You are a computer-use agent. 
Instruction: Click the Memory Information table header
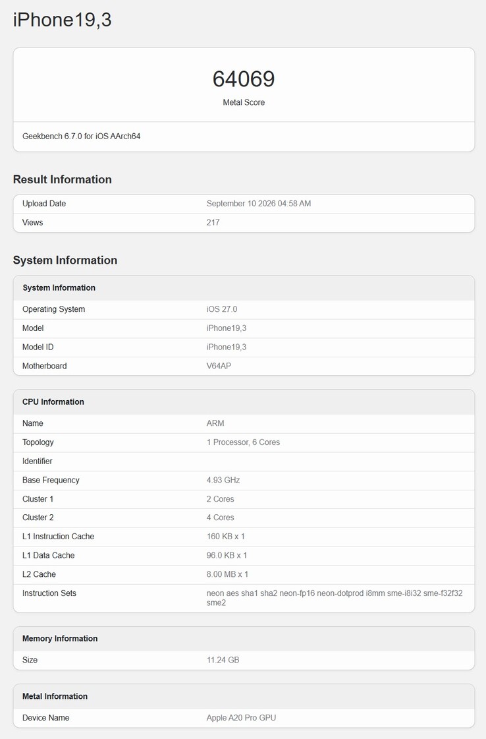(x=244, y=639)
